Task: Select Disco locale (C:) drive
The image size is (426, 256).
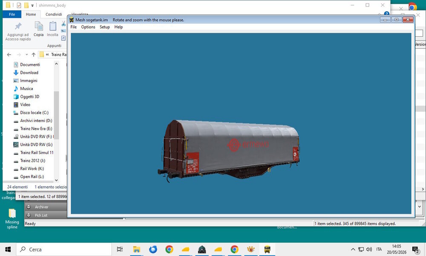Action: [34, 113]
